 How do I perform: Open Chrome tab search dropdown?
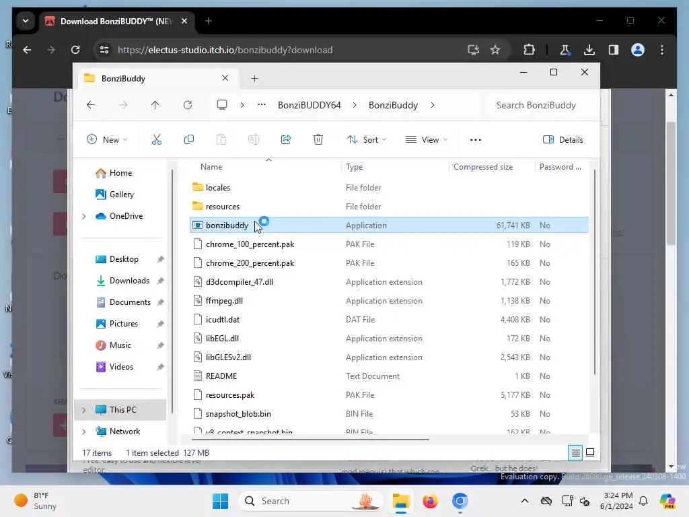[26, 21]
